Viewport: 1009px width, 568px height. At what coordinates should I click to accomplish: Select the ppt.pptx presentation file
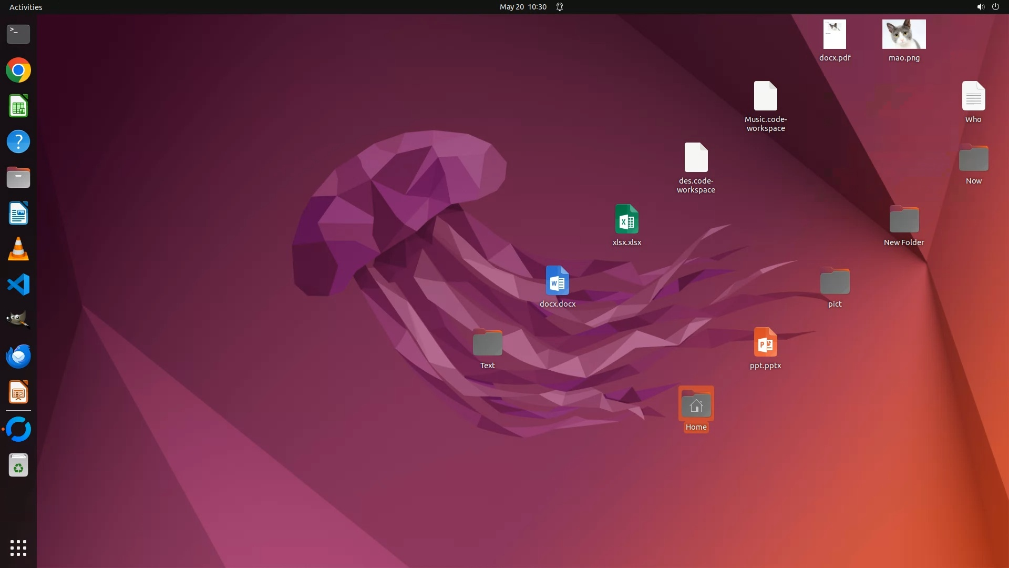pyautogui.click(x=765, y=342)
